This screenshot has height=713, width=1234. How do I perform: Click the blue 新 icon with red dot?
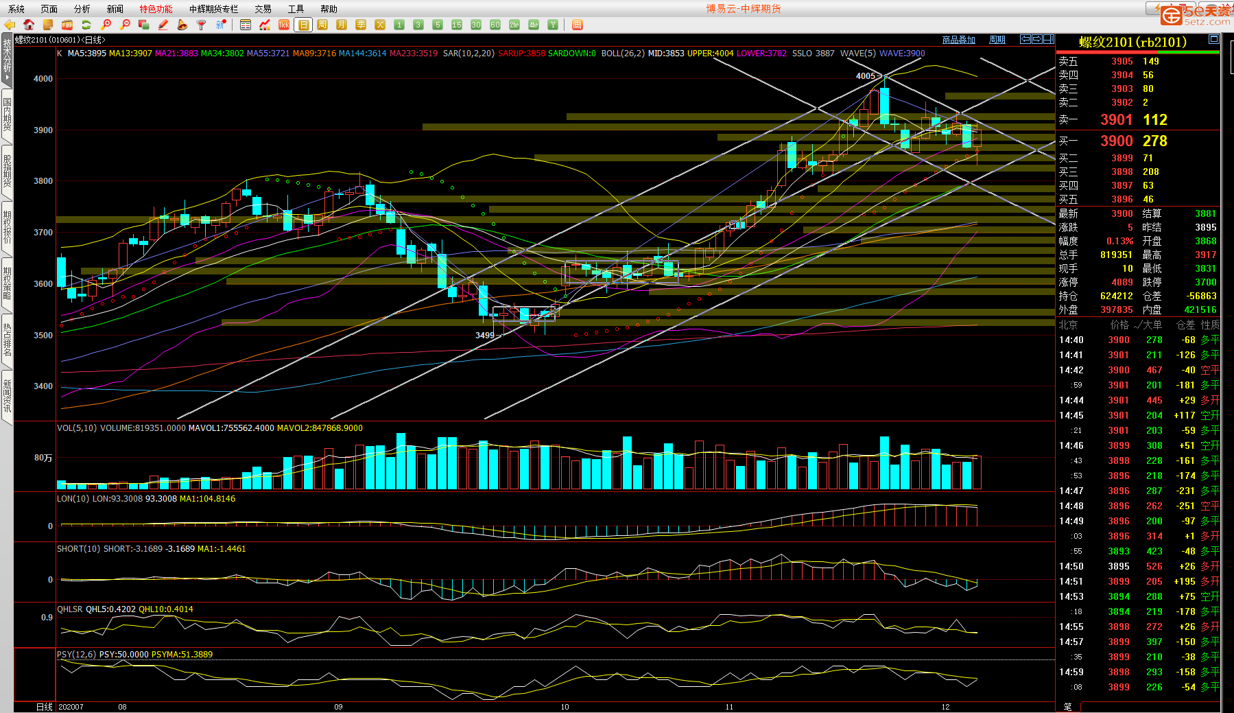(x=221, y=25)
